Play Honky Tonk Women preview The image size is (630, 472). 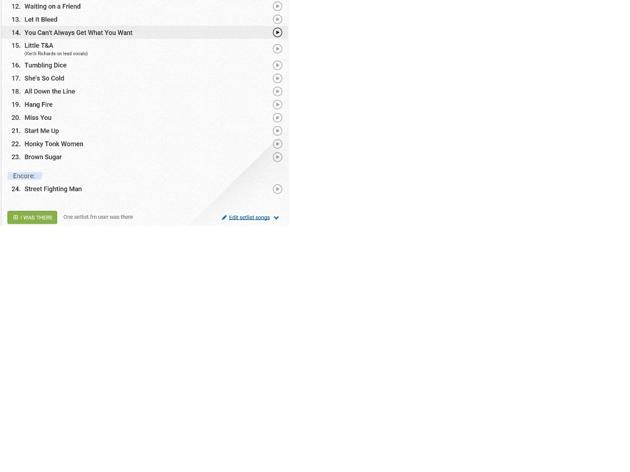point(277,144)
